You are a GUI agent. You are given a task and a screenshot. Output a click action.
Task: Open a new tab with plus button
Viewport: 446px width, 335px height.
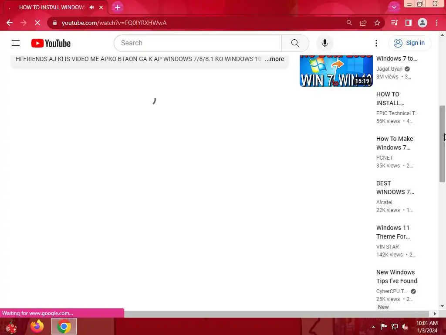[x=118, y=7]
